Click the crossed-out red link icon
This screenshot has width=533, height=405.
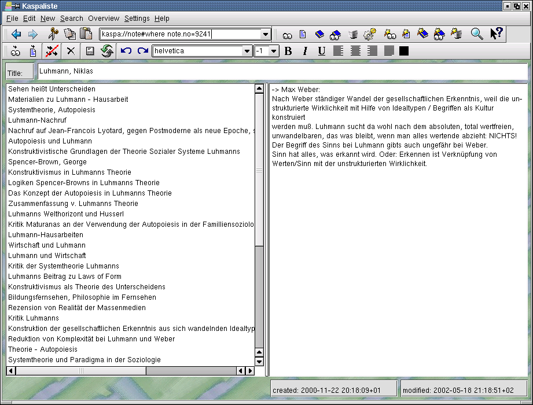(52, 51)
